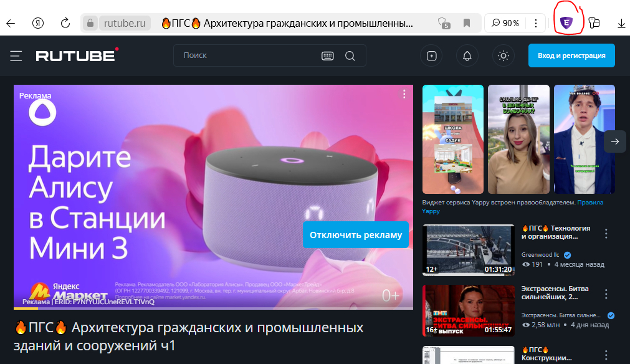
Task: Open the Yandex home button
Action: [38, 23]
